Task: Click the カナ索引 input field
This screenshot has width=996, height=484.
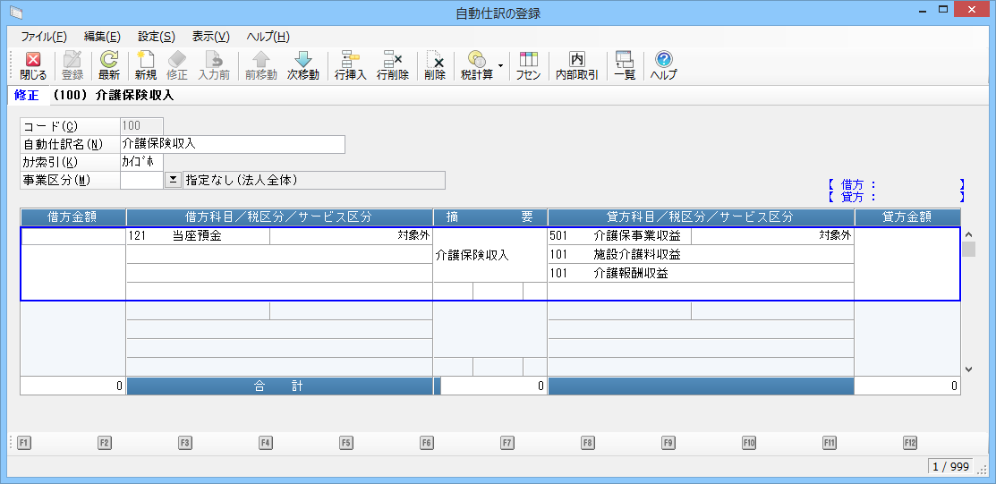Action: coord(141,162)
